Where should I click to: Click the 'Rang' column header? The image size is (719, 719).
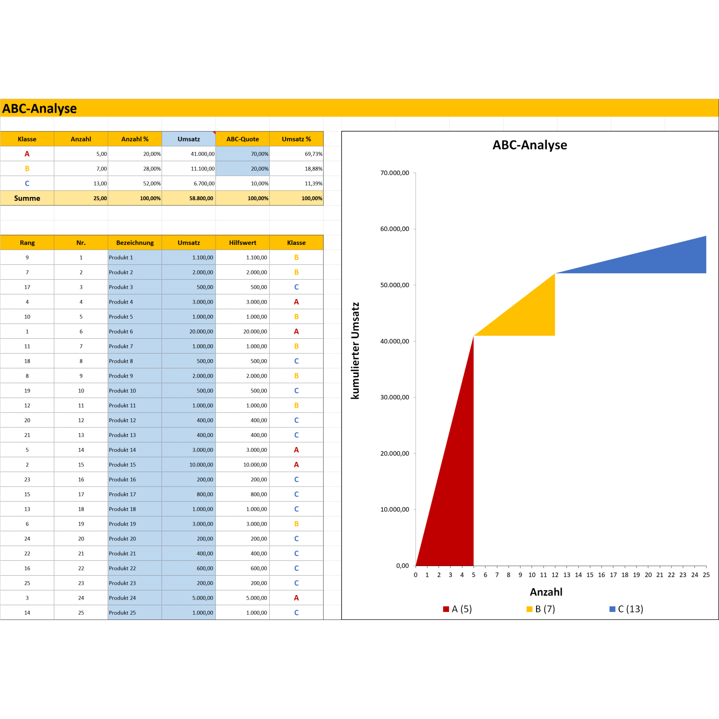pos(27,242)
